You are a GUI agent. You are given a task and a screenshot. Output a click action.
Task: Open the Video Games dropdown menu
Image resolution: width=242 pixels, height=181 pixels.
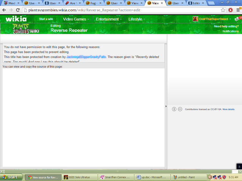[76, 19]
